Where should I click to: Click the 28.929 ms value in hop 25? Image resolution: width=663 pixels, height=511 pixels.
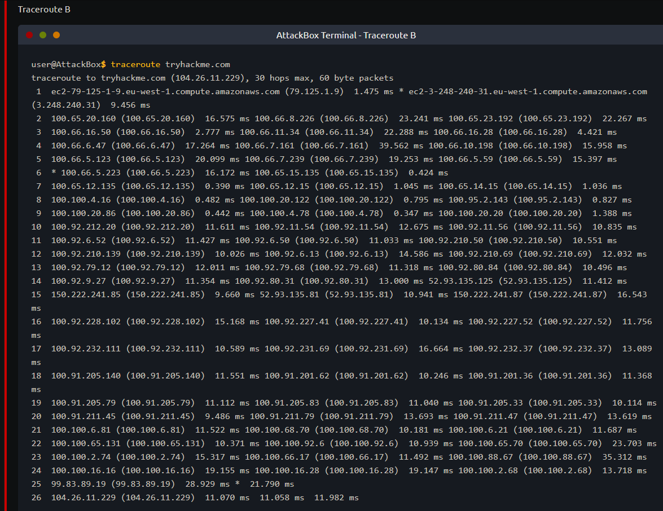pos(208,484)
